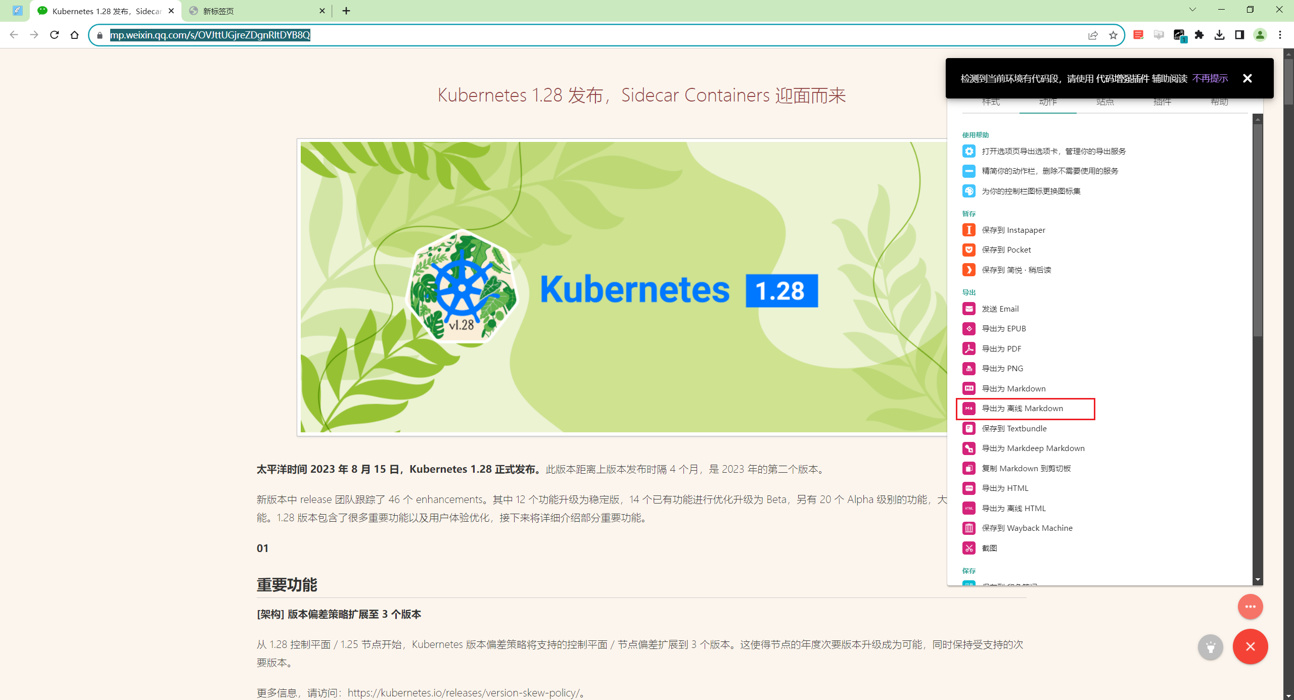The width and height of the screenshot is (1294, 700).
Task: Click the action panel scrollbar thumb
Action: (1258, 230)
